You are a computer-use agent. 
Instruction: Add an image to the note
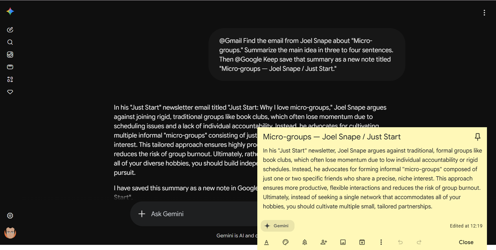343,242
